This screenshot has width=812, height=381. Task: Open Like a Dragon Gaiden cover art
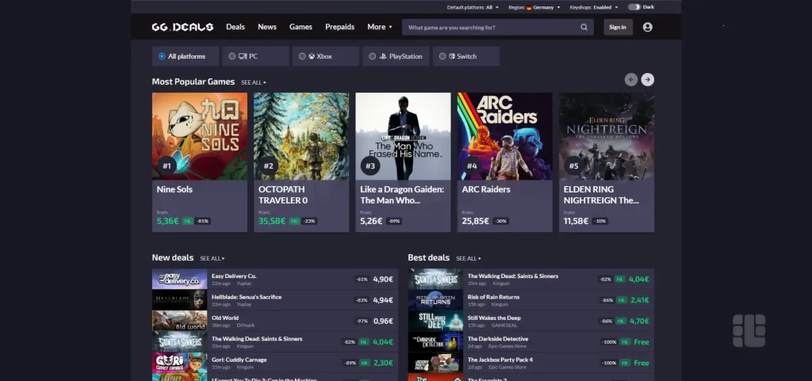[403, 136]
